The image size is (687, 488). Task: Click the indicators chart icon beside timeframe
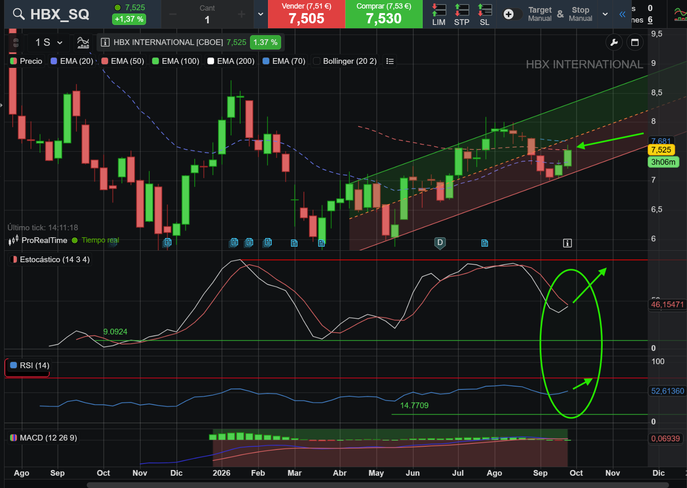tap(83, 42)
